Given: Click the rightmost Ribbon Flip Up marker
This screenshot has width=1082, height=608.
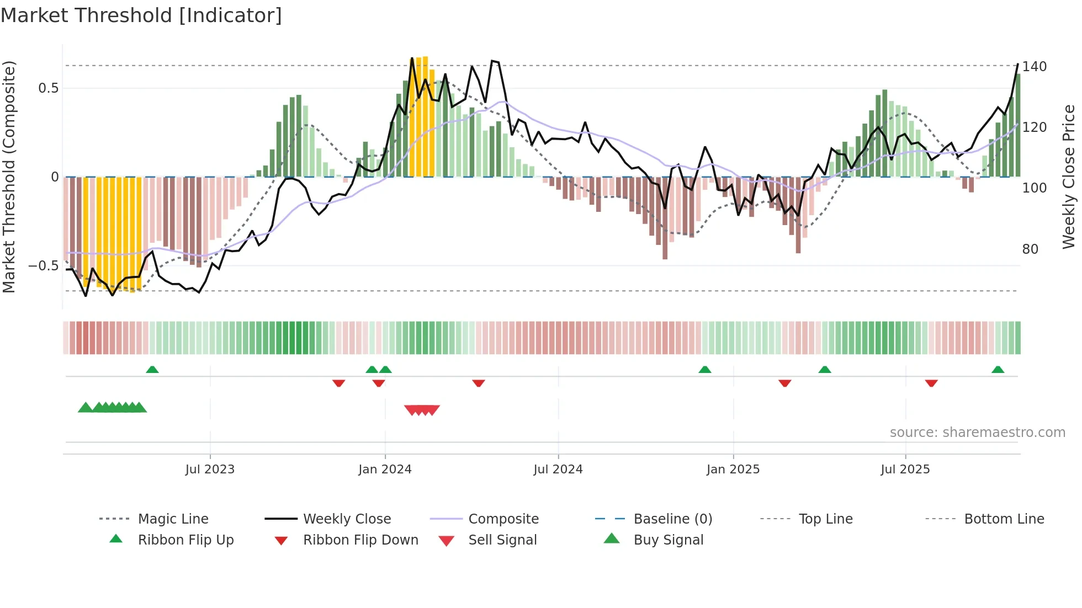Looking at the screenshot, I should click(998, 370).
